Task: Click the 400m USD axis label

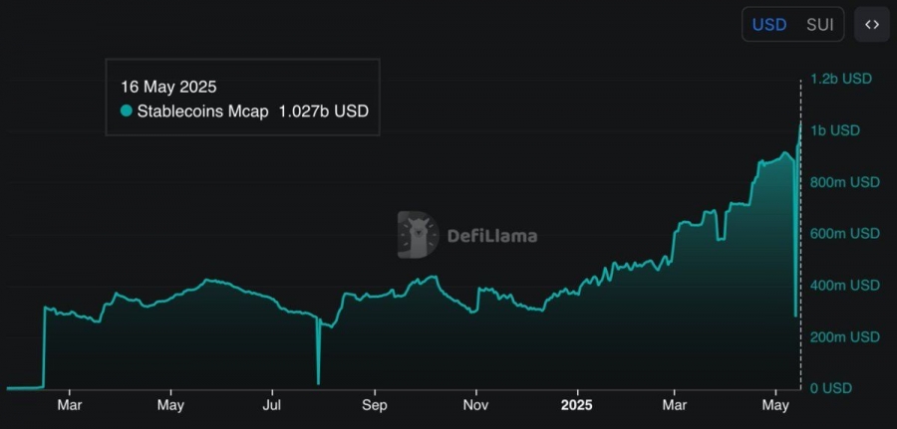Action: tap(845, 285)
